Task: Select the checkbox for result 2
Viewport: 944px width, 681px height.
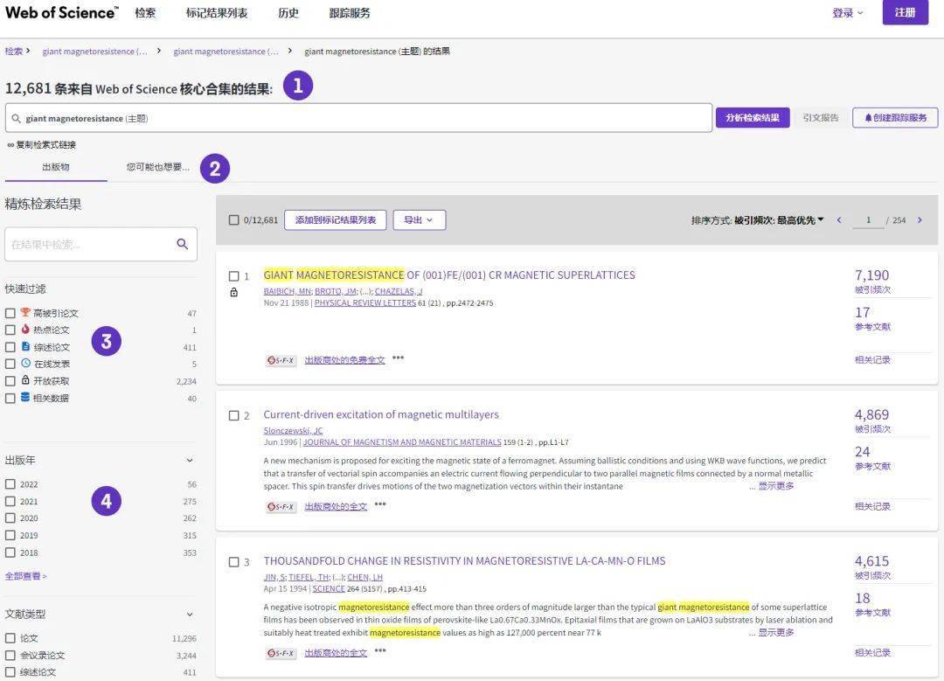Action: coord(233,415)
